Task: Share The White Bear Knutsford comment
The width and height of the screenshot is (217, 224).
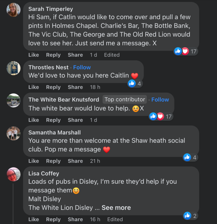Action: tap(75, 120)
